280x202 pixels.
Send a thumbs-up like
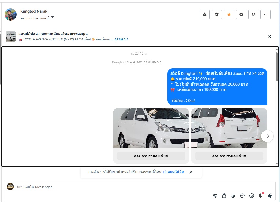[270, 195]
